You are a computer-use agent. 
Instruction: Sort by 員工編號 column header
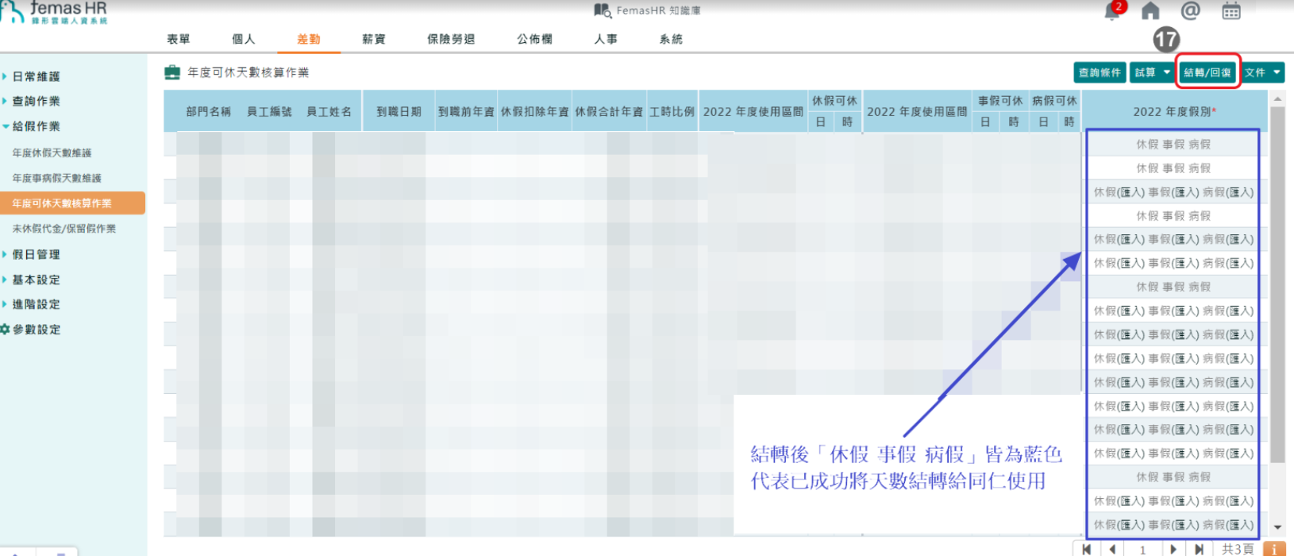[269, 111]
